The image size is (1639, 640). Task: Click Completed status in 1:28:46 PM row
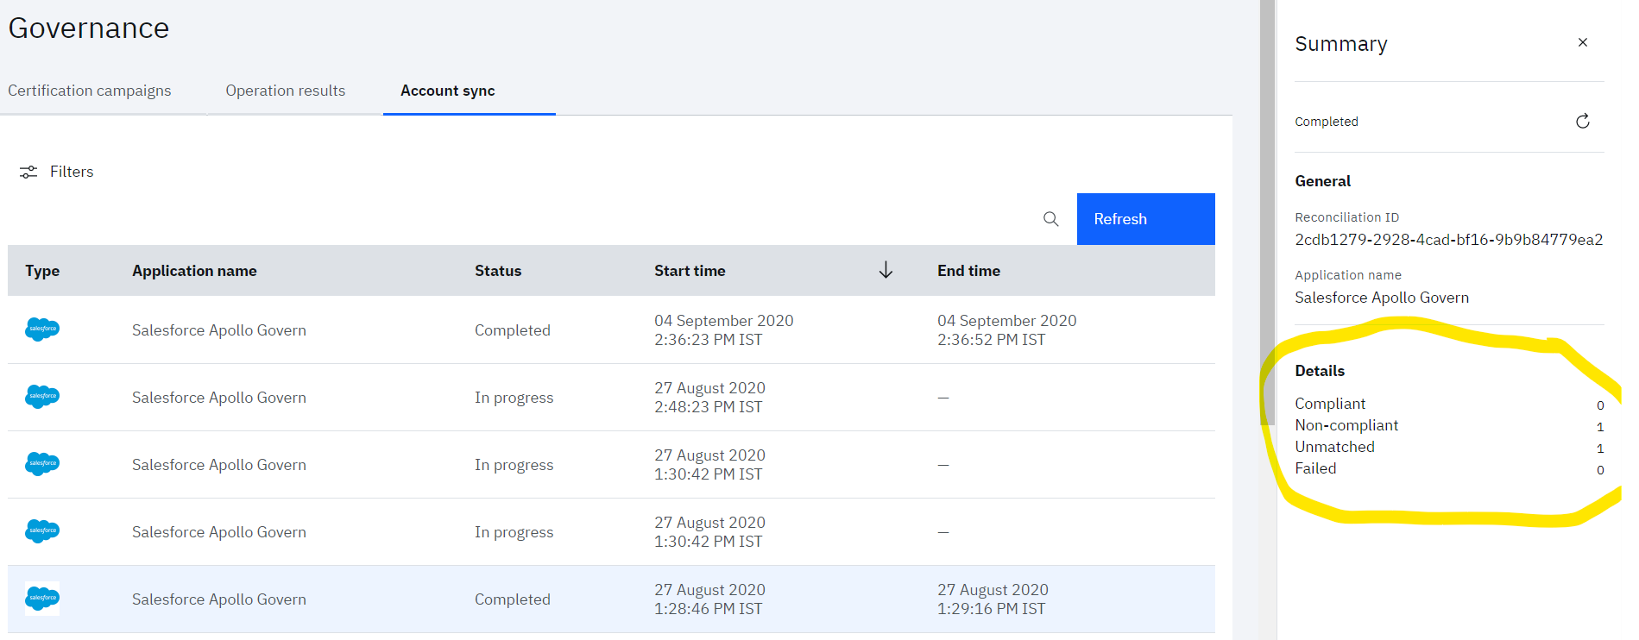[x=513, y=599]
